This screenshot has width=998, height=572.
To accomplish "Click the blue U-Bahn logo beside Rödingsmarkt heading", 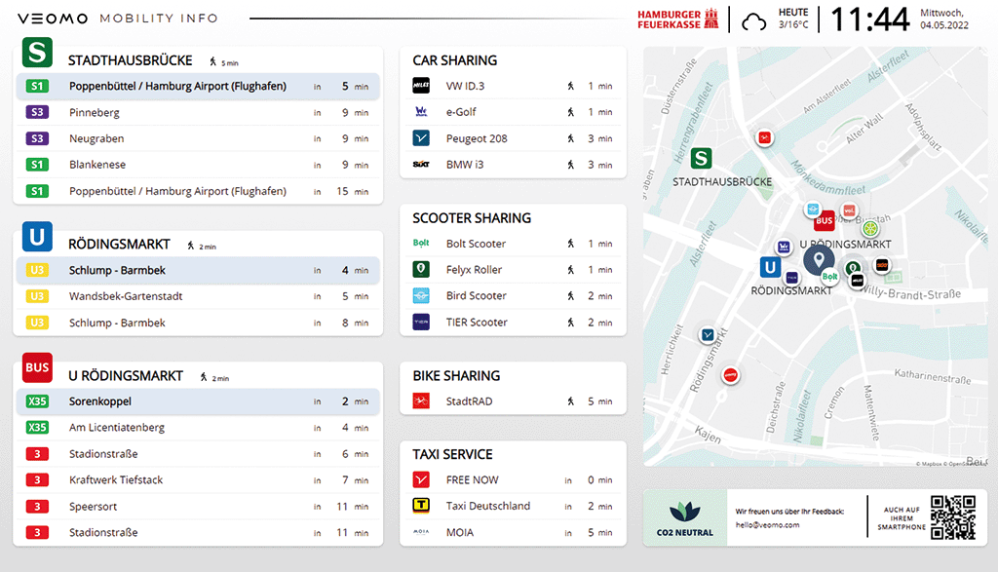I will [37, 236].
